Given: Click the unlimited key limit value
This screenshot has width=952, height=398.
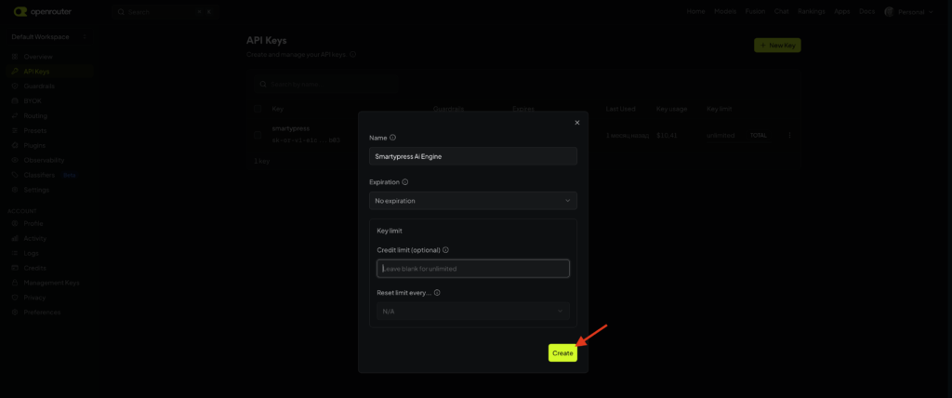Looking at the screenshot, I should [x=721, y=135].
